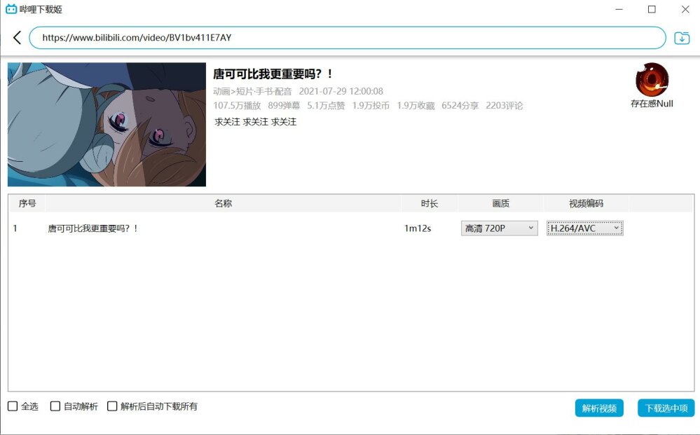Minimize the 哔哩下载姬 window
The image size is (700, 435).
tap(619, 9)
